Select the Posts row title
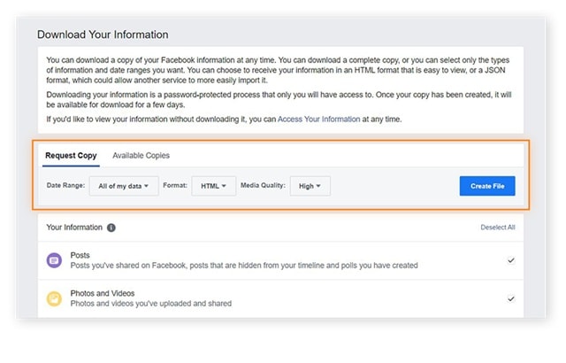This screenshot has height=363, width=566. [x=80, y=255]
